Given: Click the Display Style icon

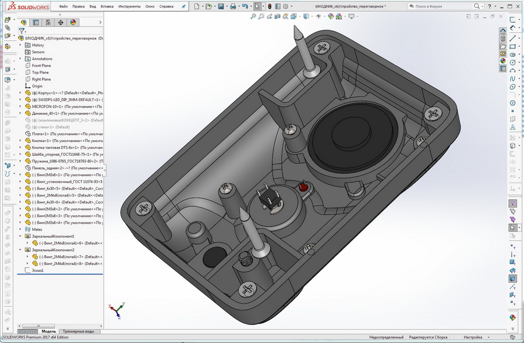Looking at the screenshot, I should point(305,16).
